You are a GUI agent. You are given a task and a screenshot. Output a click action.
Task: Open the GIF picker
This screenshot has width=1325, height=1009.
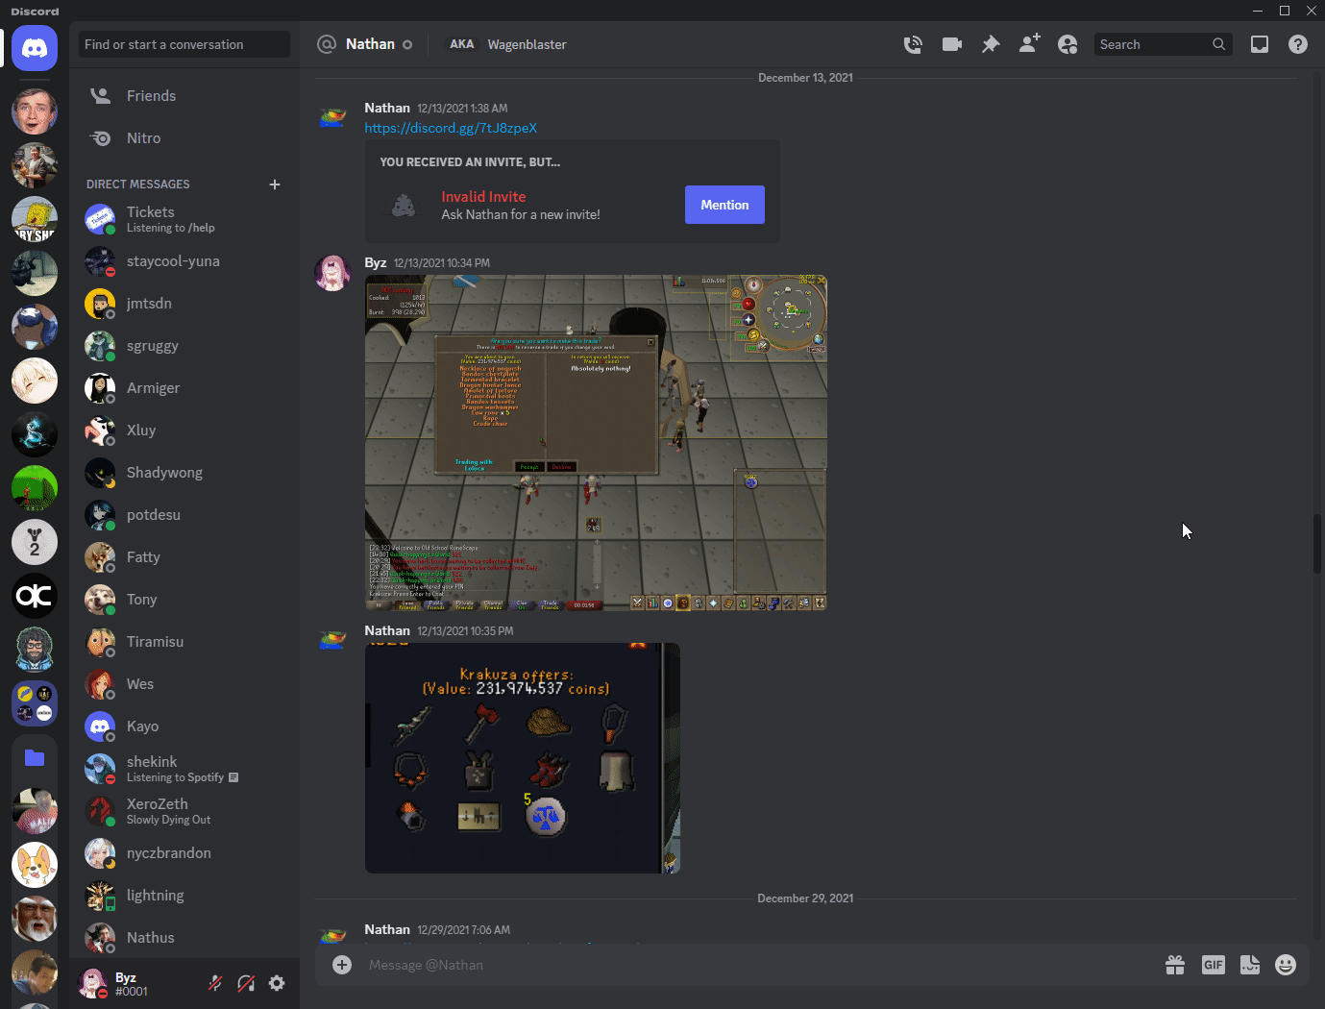[x=1214, y=965]
